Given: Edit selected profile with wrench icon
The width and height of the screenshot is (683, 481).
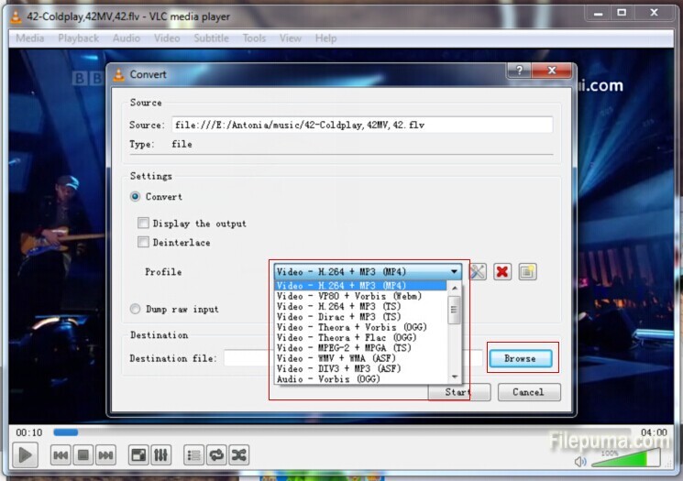Looking at the screenshot, I should point(478,272).
